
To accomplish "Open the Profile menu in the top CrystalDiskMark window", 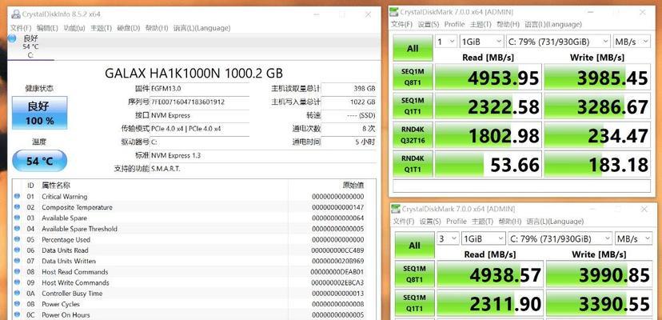I will point(454,24).
